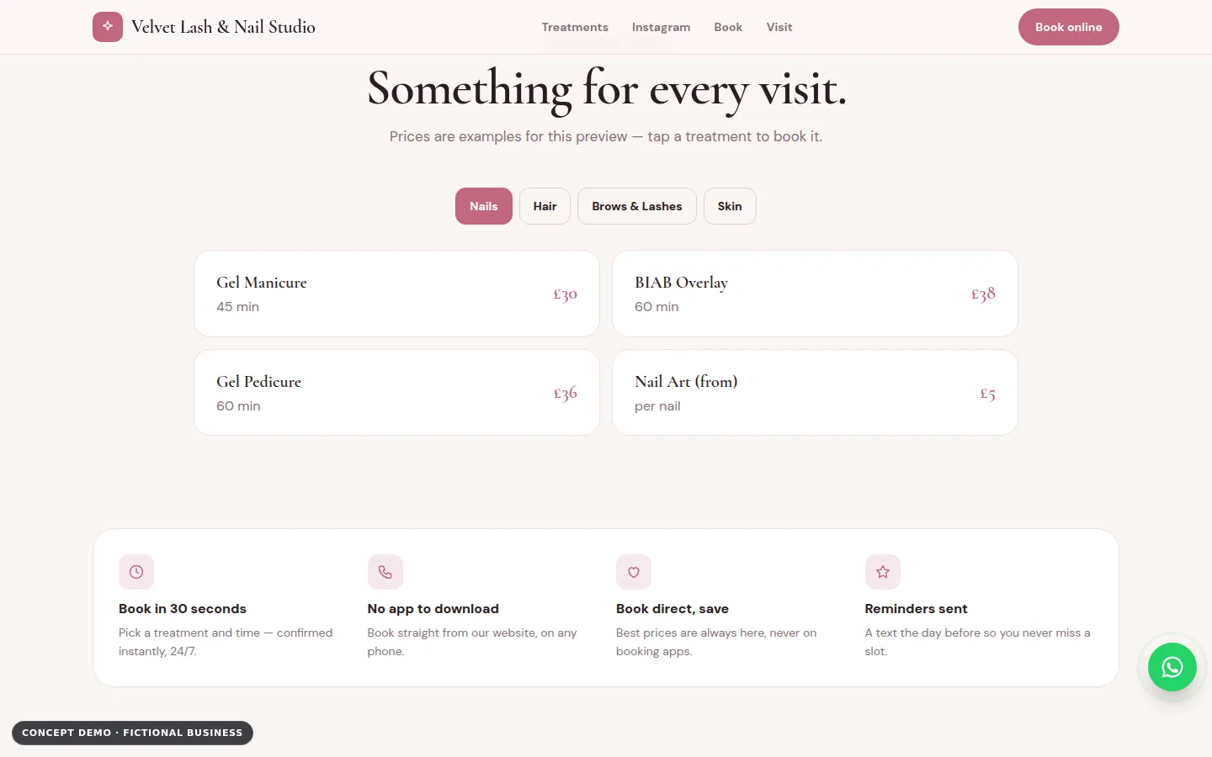This screenshot has height=757, width=1212.
Task: Click the '45 min' duration text
Action: point(237,307)
